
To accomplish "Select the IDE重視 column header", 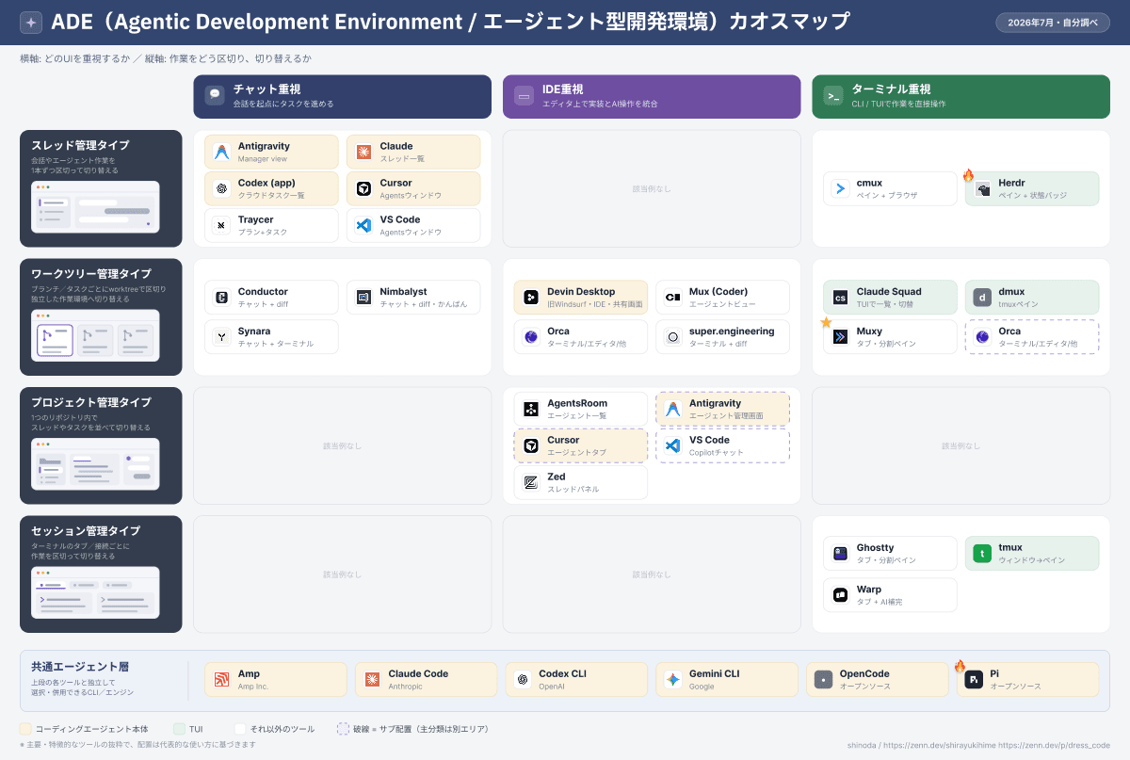I will click(652, 96).
